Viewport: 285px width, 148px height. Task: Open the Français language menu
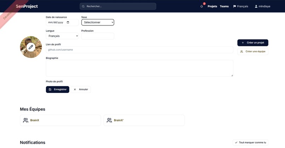pyautogui.click(x=241, y=6)
